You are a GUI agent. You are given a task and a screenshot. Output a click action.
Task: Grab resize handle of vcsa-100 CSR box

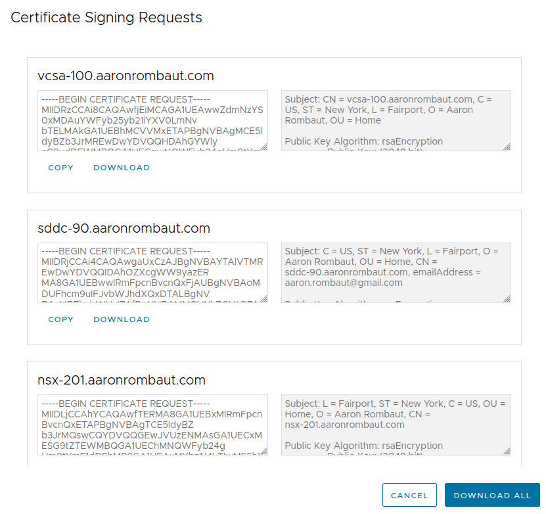point(264,147)
